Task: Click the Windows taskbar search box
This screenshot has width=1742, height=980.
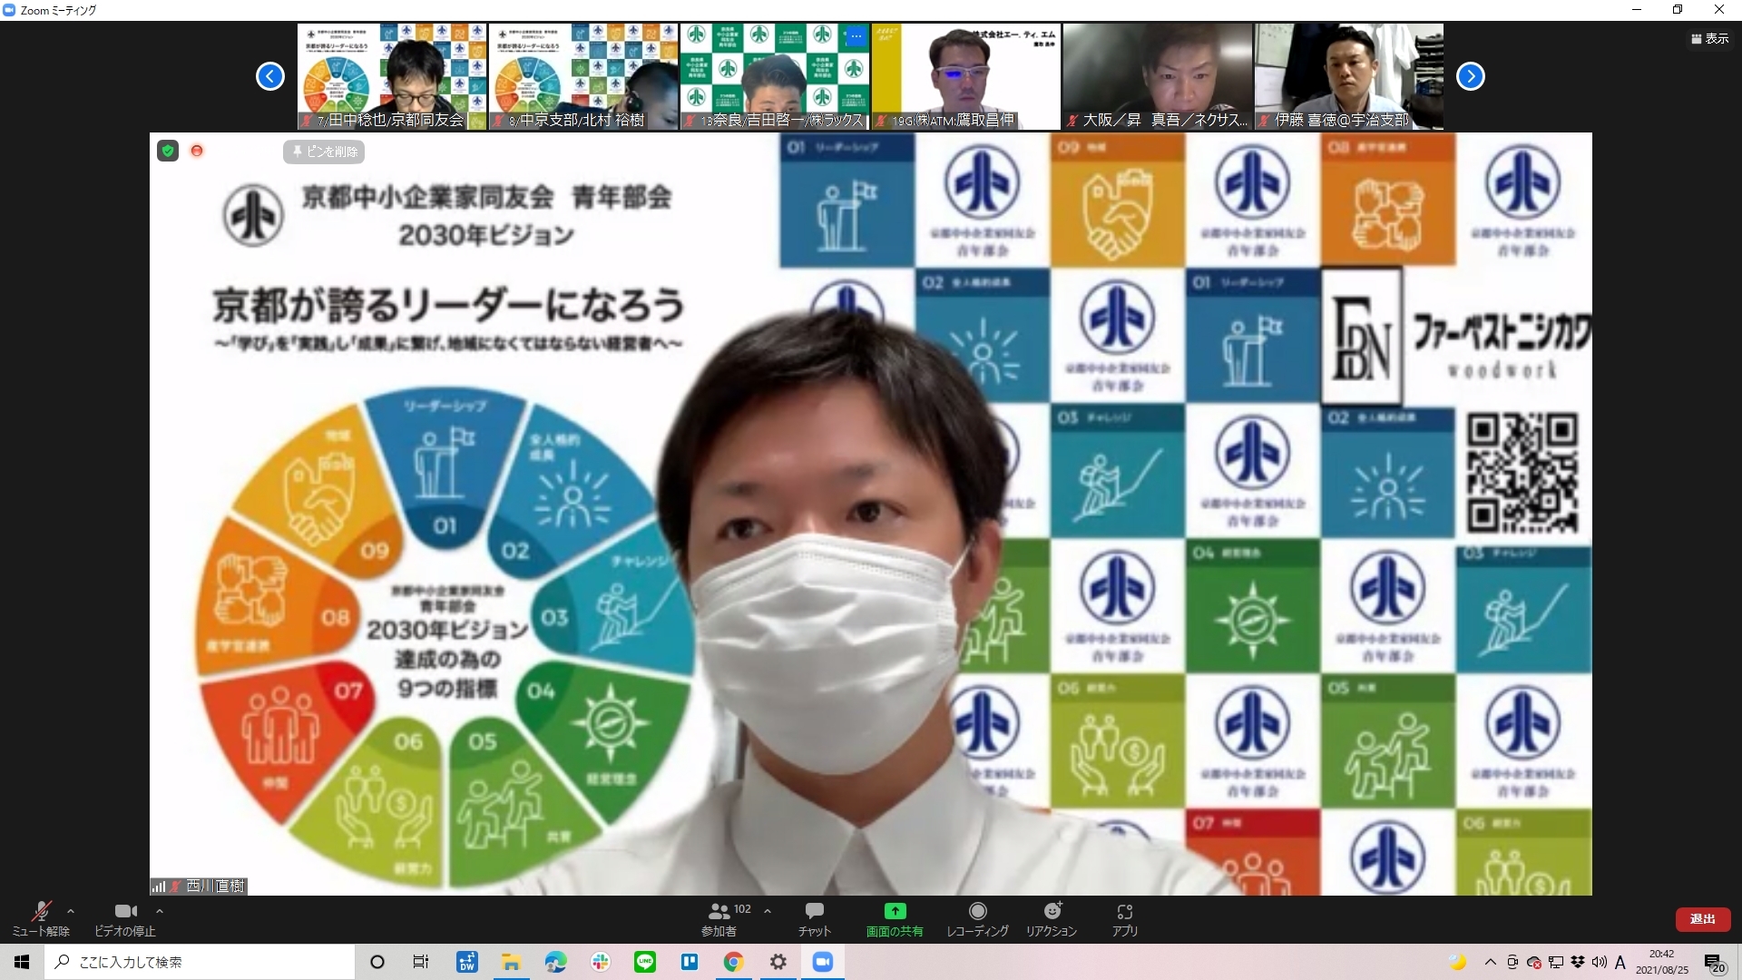Action: point(200,962)
